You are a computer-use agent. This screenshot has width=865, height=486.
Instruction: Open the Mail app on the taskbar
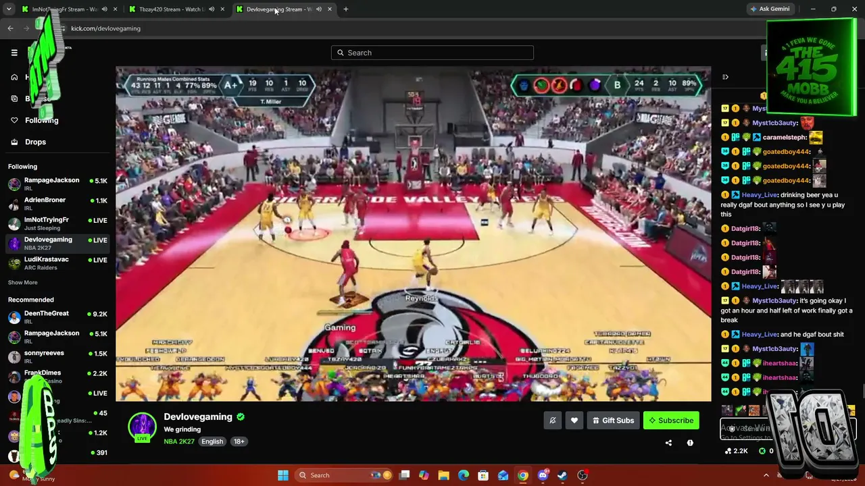point(503,475)
